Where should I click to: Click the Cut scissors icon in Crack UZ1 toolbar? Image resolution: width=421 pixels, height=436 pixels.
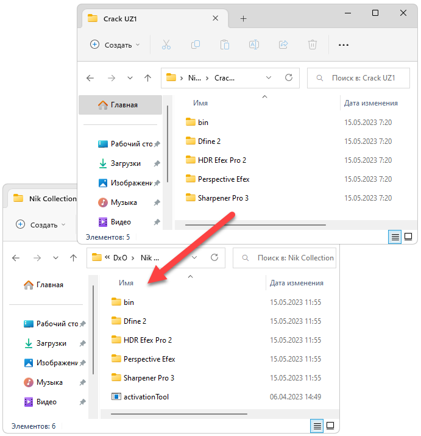[166, 45]
